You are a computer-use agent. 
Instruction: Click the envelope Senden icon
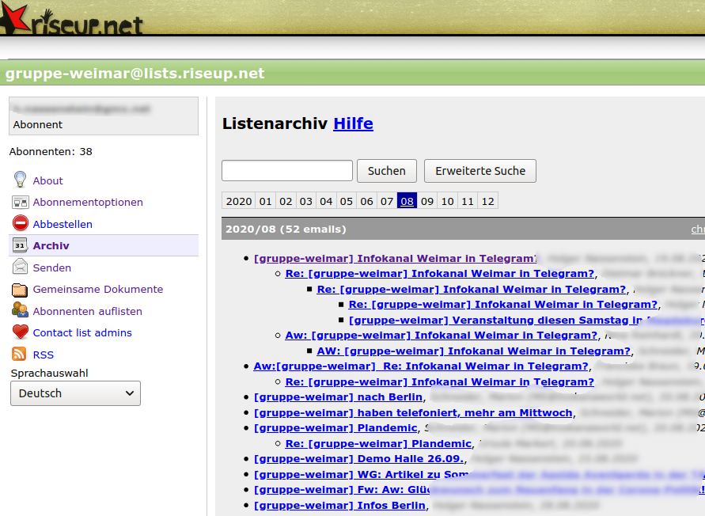(x=20, y=267)
